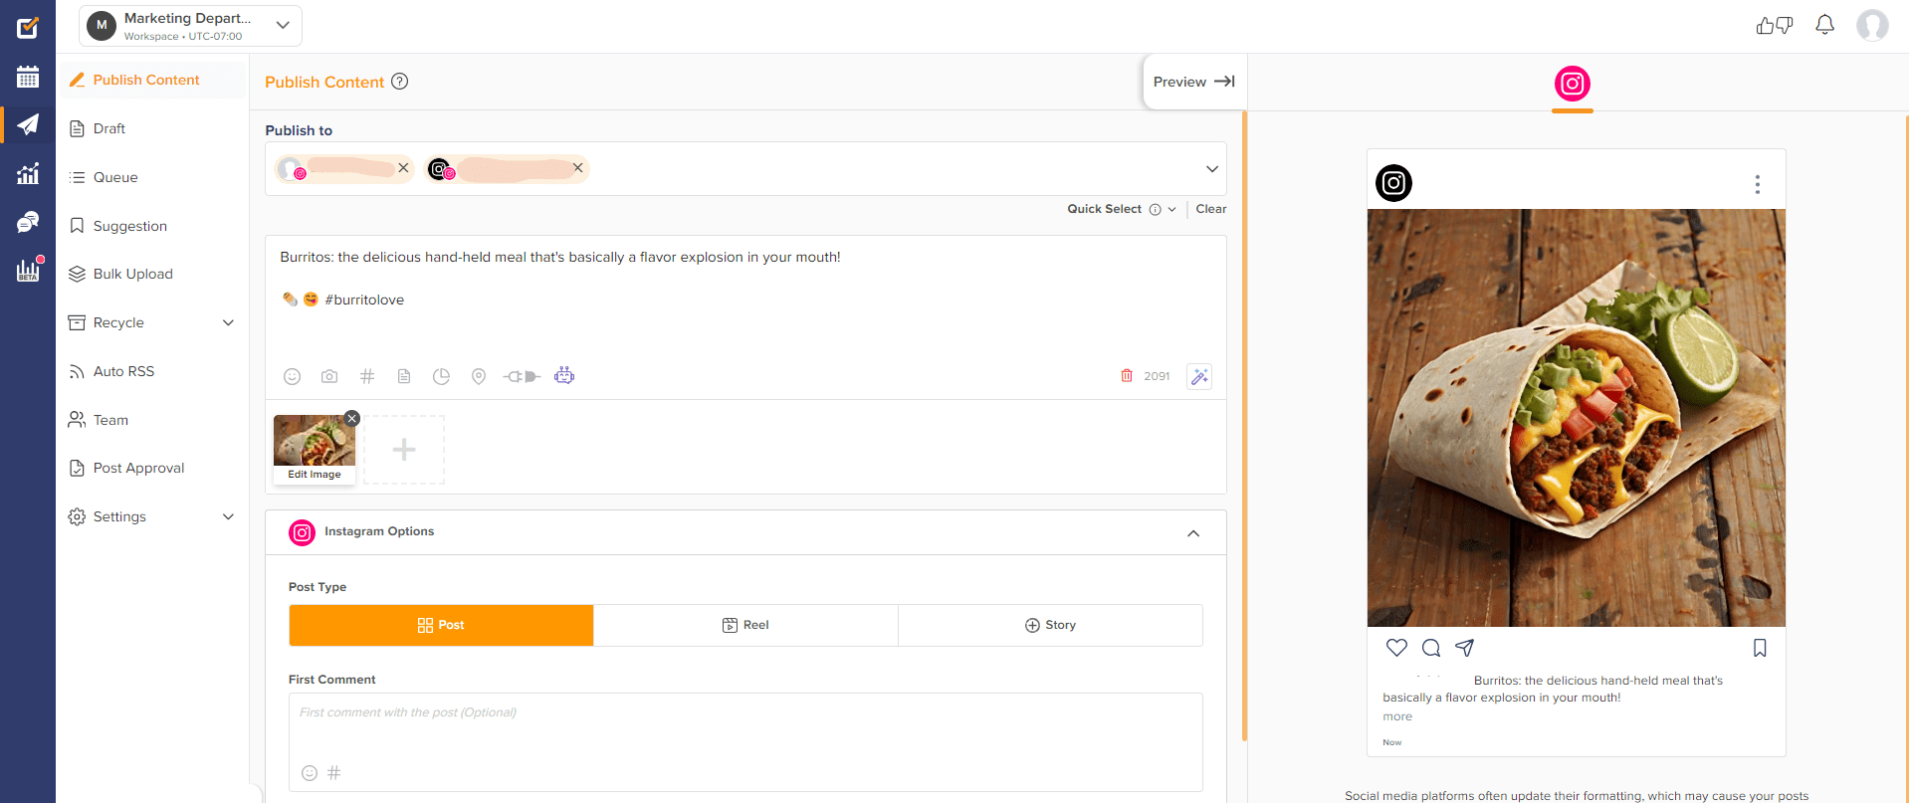The image size is (1909, 803).
Task: Open the AI robot assistant icon
Action: coord(564,375)
